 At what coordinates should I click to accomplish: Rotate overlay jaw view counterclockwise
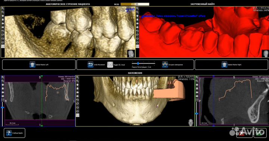[78, 100]
